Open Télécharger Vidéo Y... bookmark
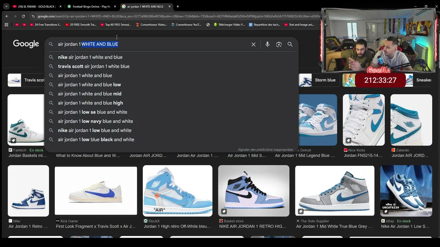This screenshot has width=440, height=247. pyautogui.click(x=229, y=25)
